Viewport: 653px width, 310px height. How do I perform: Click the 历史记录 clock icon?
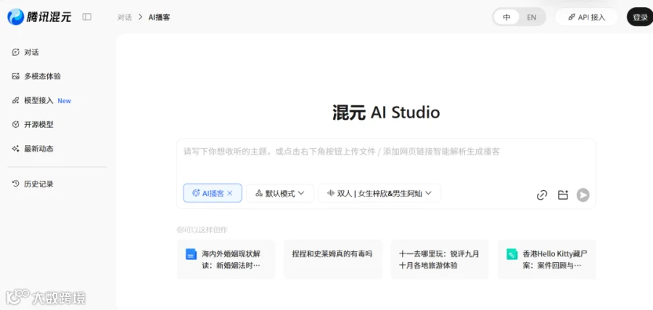coord(16,184)
